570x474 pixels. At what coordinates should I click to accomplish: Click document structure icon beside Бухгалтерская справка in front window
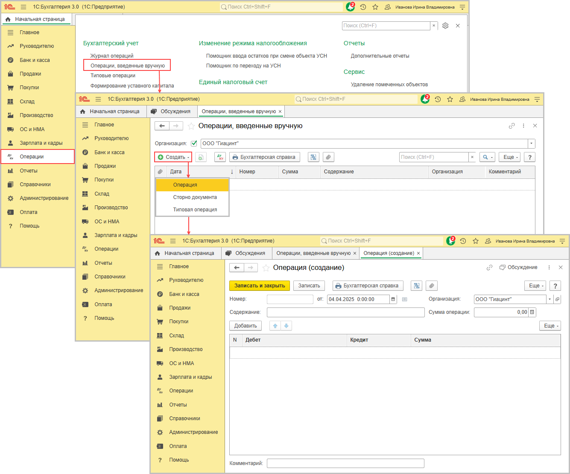click(x=417, y=286)
